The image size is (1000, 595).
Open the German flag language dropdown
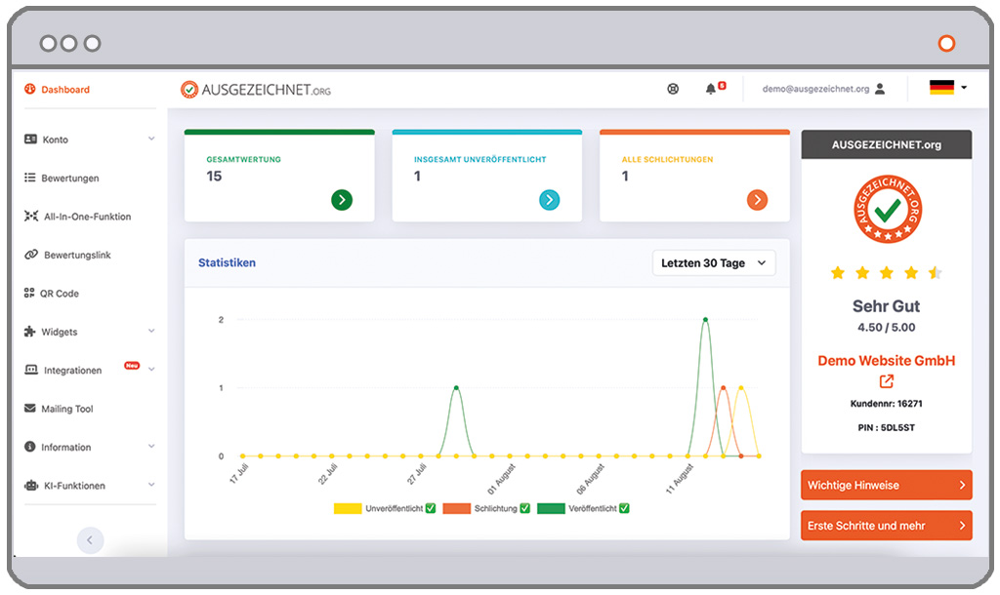click(946, 88)
